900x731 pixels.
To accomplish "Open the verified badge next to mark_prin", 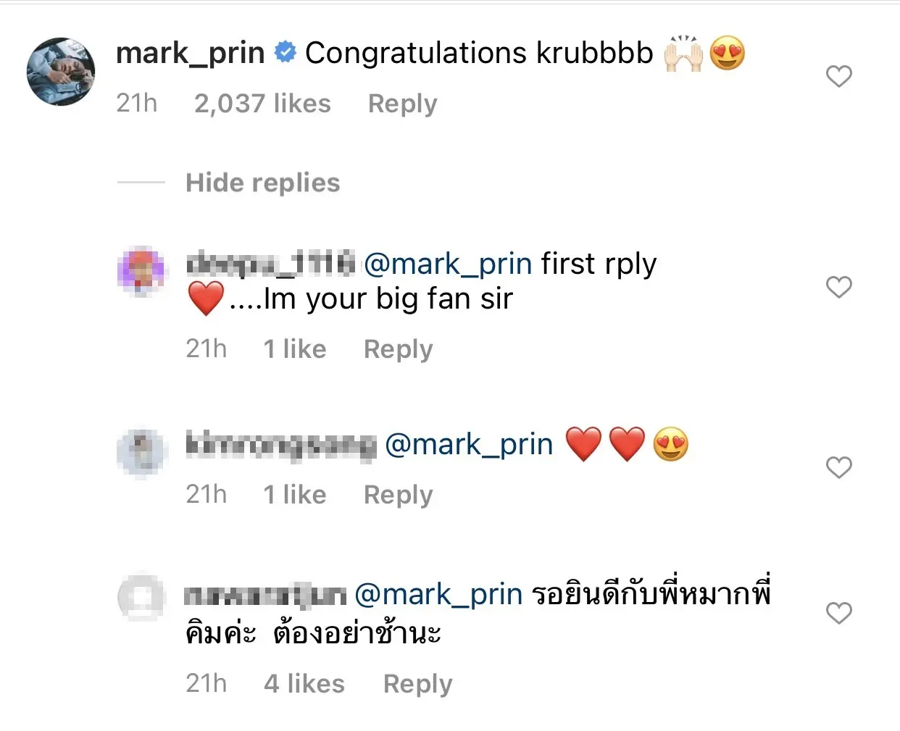I will tap(286, 52).
